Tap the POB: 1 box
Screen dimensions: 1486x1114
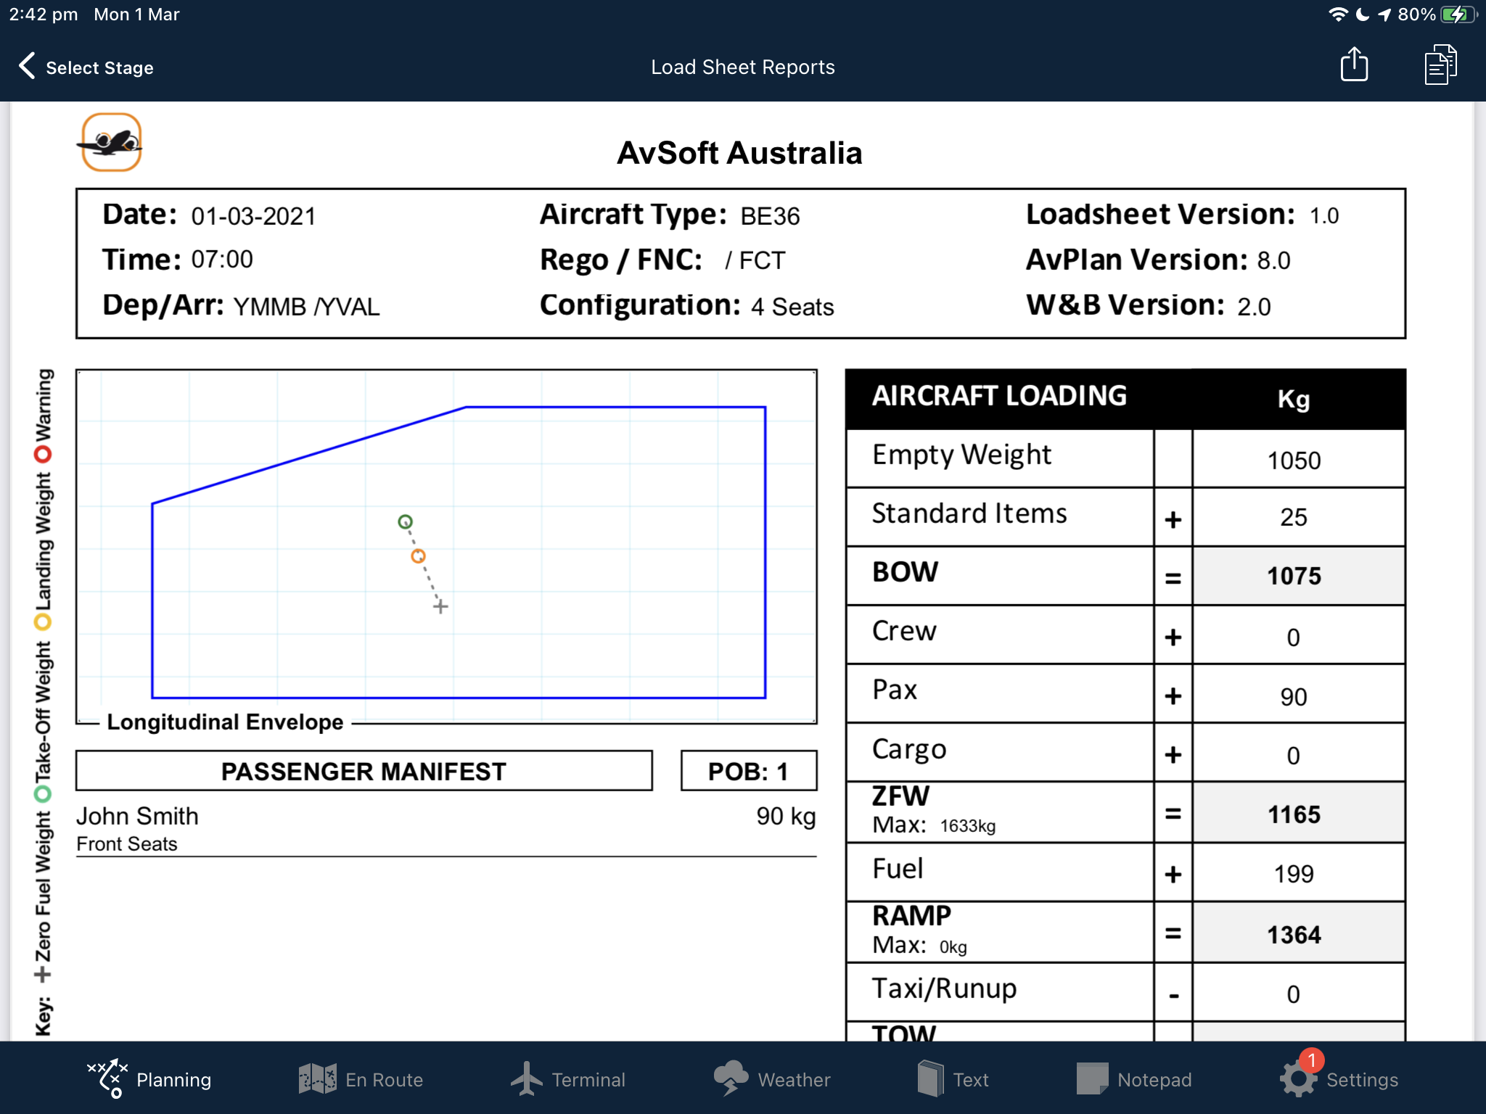[x=749, y=771]
